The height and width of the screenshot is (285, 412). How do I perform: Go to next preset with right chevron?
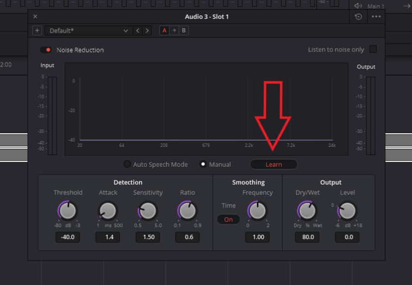[147, 31]
